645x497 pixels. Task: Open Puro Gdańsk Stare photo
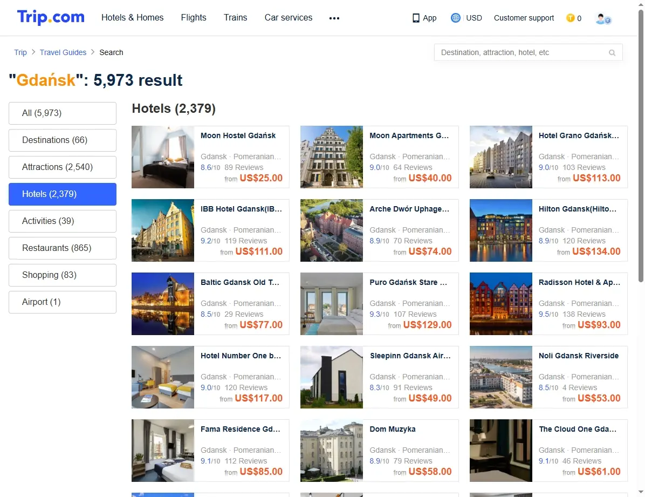[x=332, y=303]
